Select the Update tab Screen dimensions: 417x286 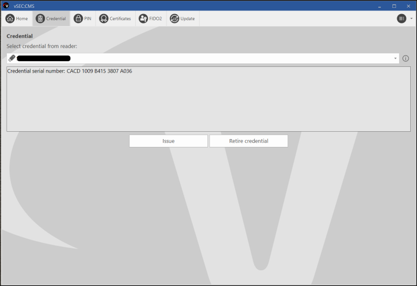(182, 19)
